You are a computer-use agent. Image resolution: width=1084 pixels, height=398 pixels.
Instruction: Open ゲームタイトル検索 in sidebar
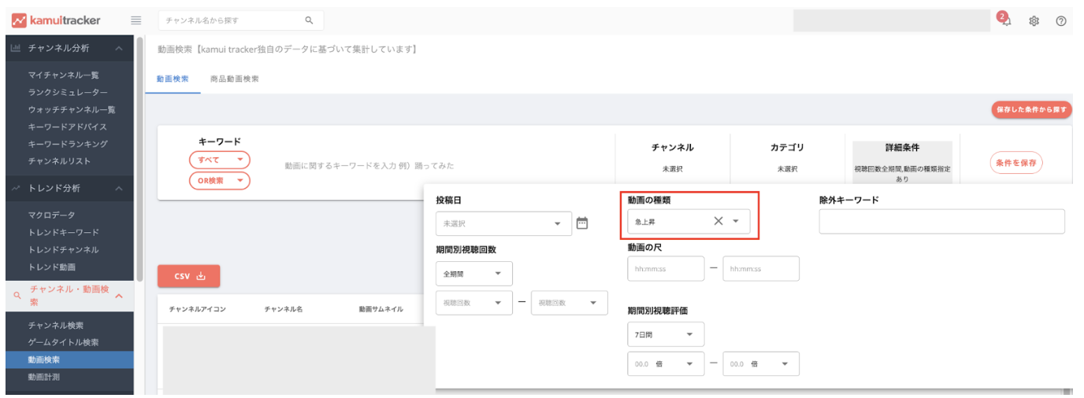coord(63,343)
